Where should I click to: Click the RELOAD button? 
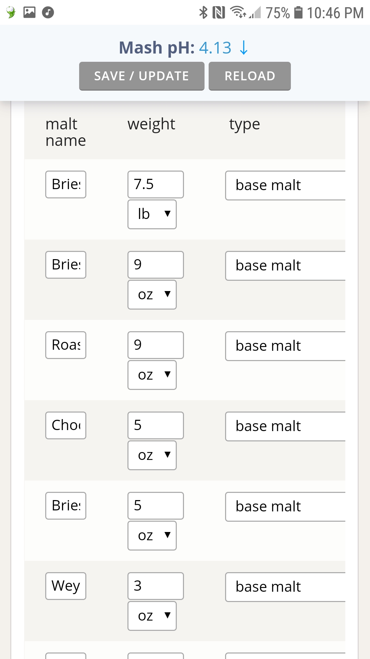pos(250,76)
